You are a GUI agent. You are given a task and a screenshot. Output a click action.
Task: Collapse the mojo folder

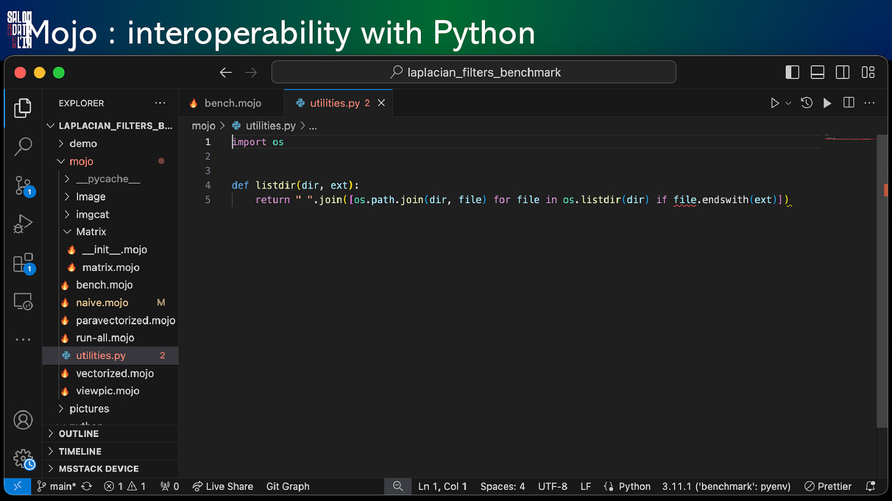tap(110, 161)
